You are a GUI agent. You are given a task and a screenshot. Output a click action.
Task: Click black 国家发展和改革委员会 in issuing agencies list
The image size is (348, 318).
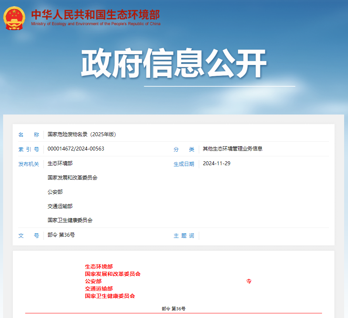(72, 178)
